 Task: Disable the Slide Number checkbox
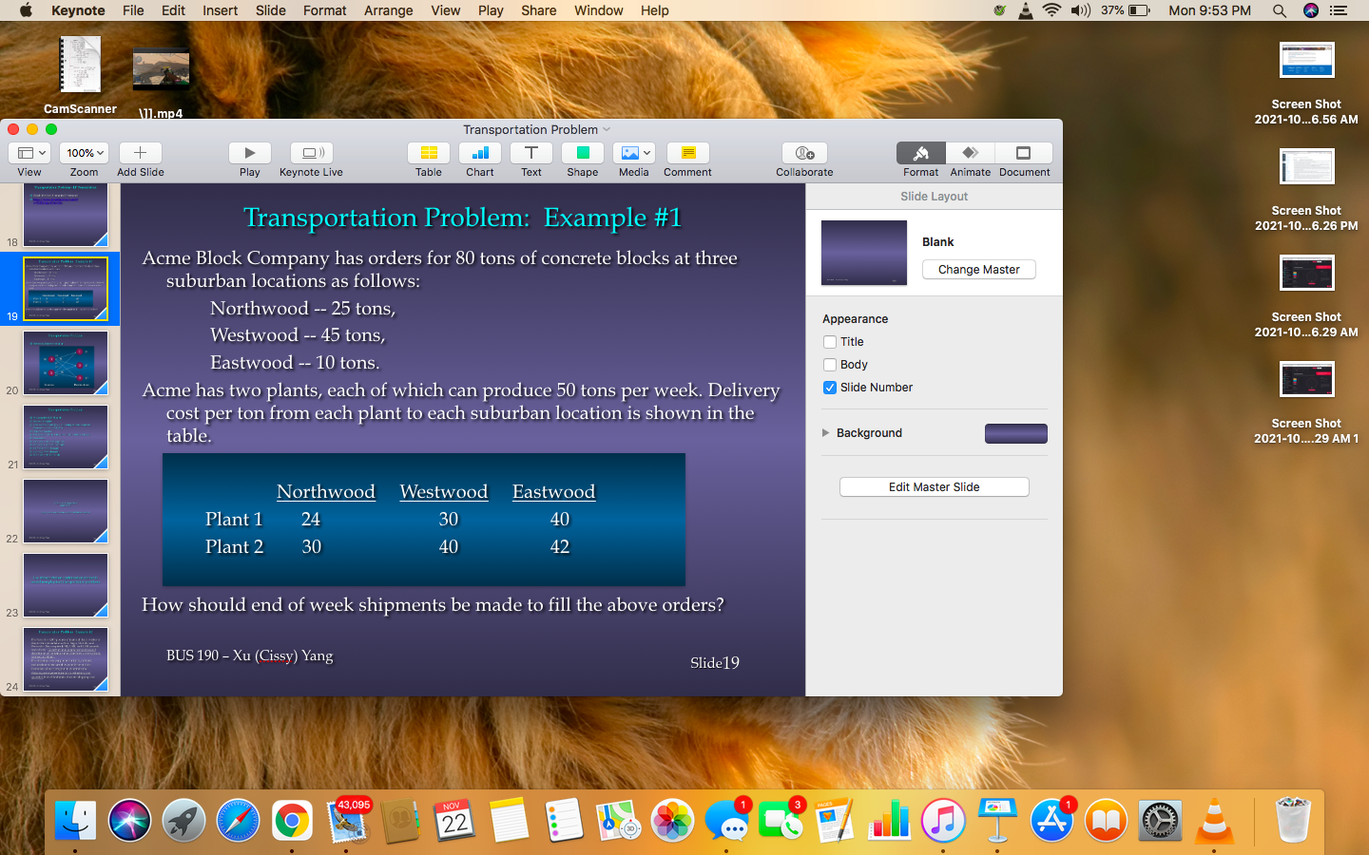828,387
